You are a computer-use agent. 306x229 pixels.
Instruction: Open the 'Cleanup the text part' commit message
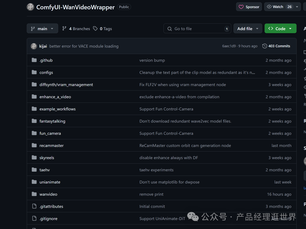tap(197, 72)
